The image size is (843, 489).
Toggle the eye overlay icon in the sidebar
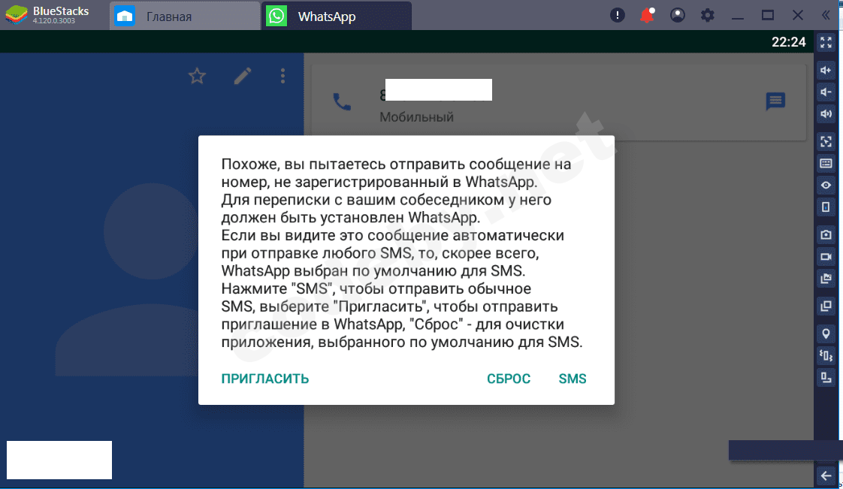coord(826,186)
